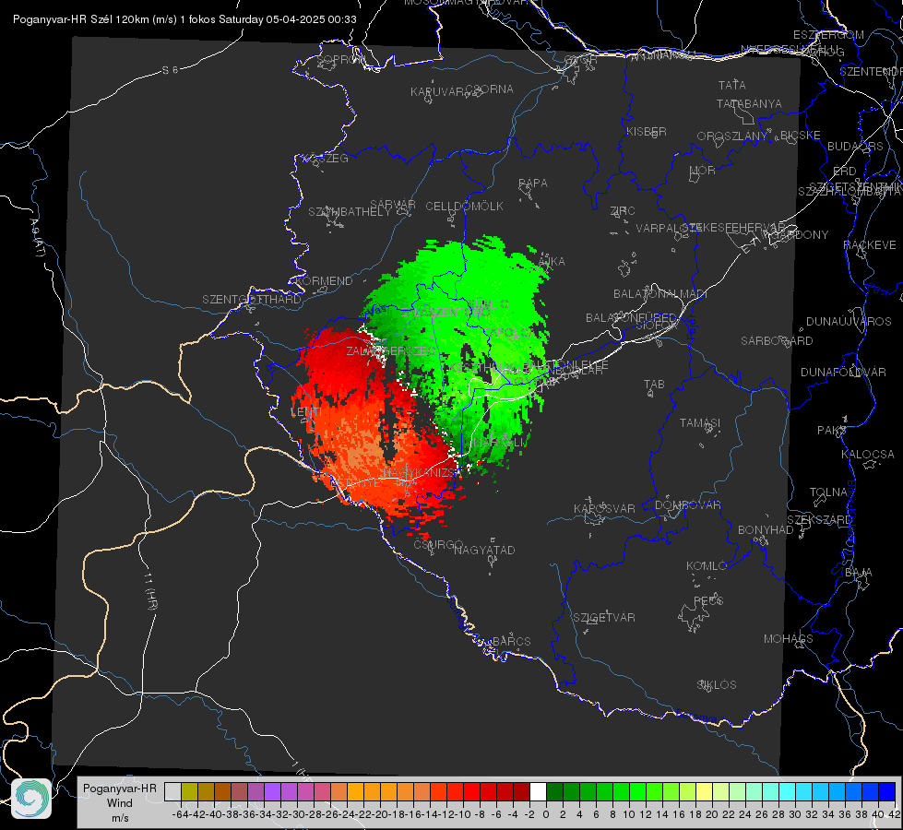The image size is (903, 830).
Task: Click the KOMLO town label
Action: (x=706, y=566)
